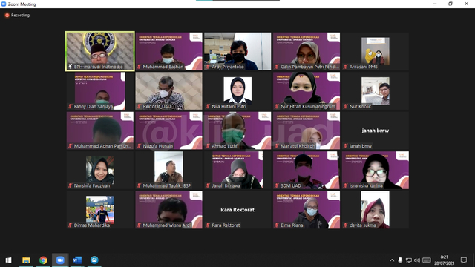Click muted mic icon on Nurshifa Fauziyah tile
The width and height of the screenshot is (475, 267).
click(71, 185)
